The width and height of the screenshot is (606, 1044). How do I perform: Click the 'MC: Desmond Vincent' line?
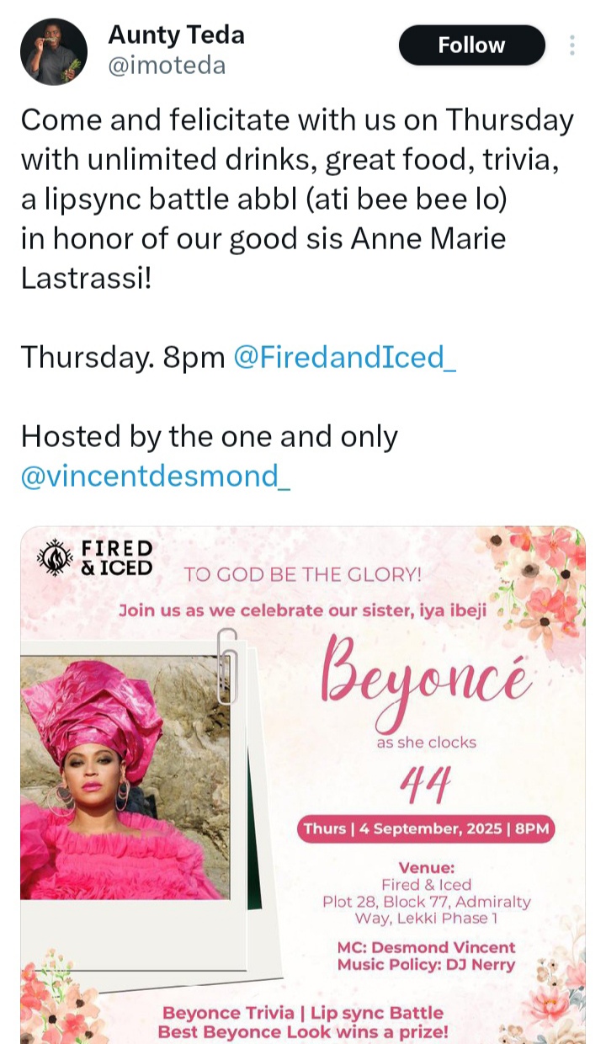pos(426,947)
